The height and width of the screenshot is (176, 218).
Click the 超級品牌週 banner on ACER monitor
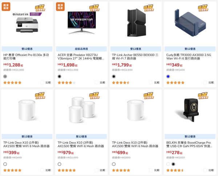click(81, 49)
